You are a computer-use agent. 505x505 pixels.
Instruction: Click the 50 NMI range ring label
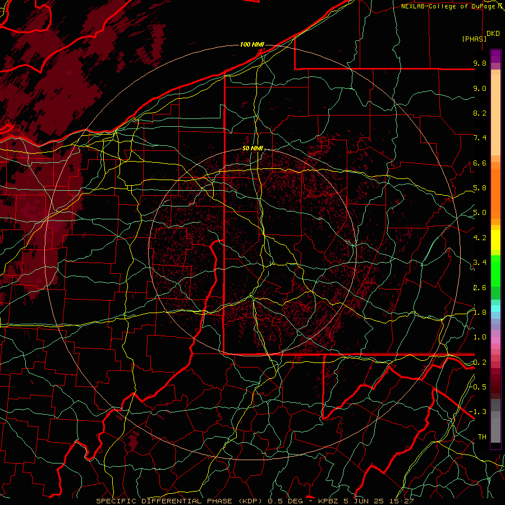tap(253, 149)
